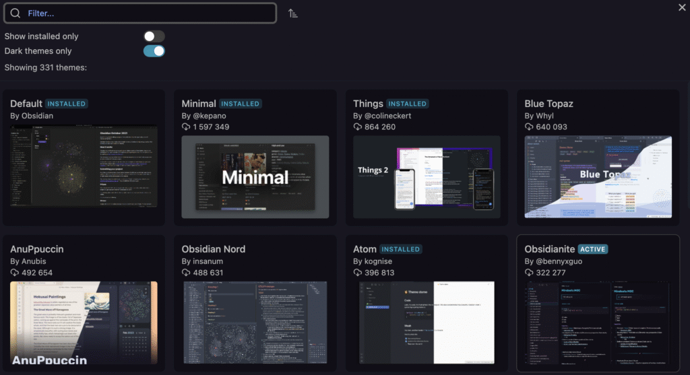Click the '640 093' download count
The width and height of the screenshot is (690, 375).
coord(551,127)
